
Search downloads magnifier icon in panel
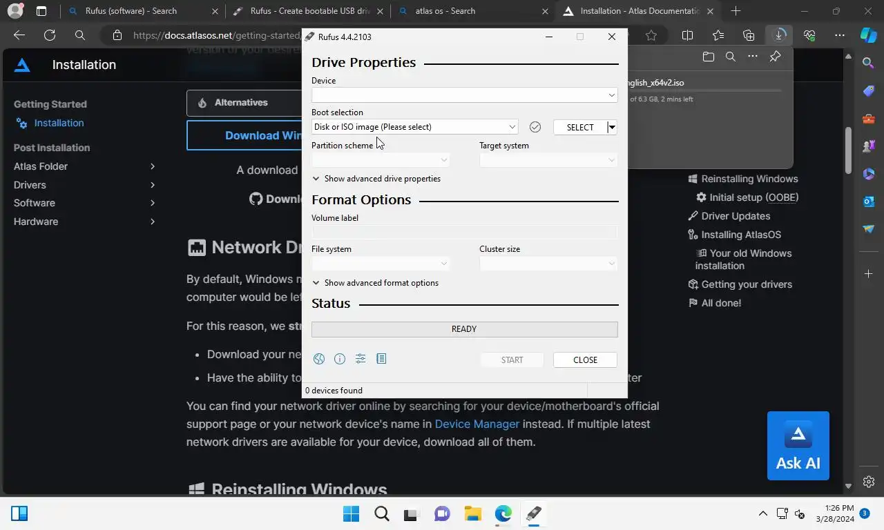(x=730, y=57)
